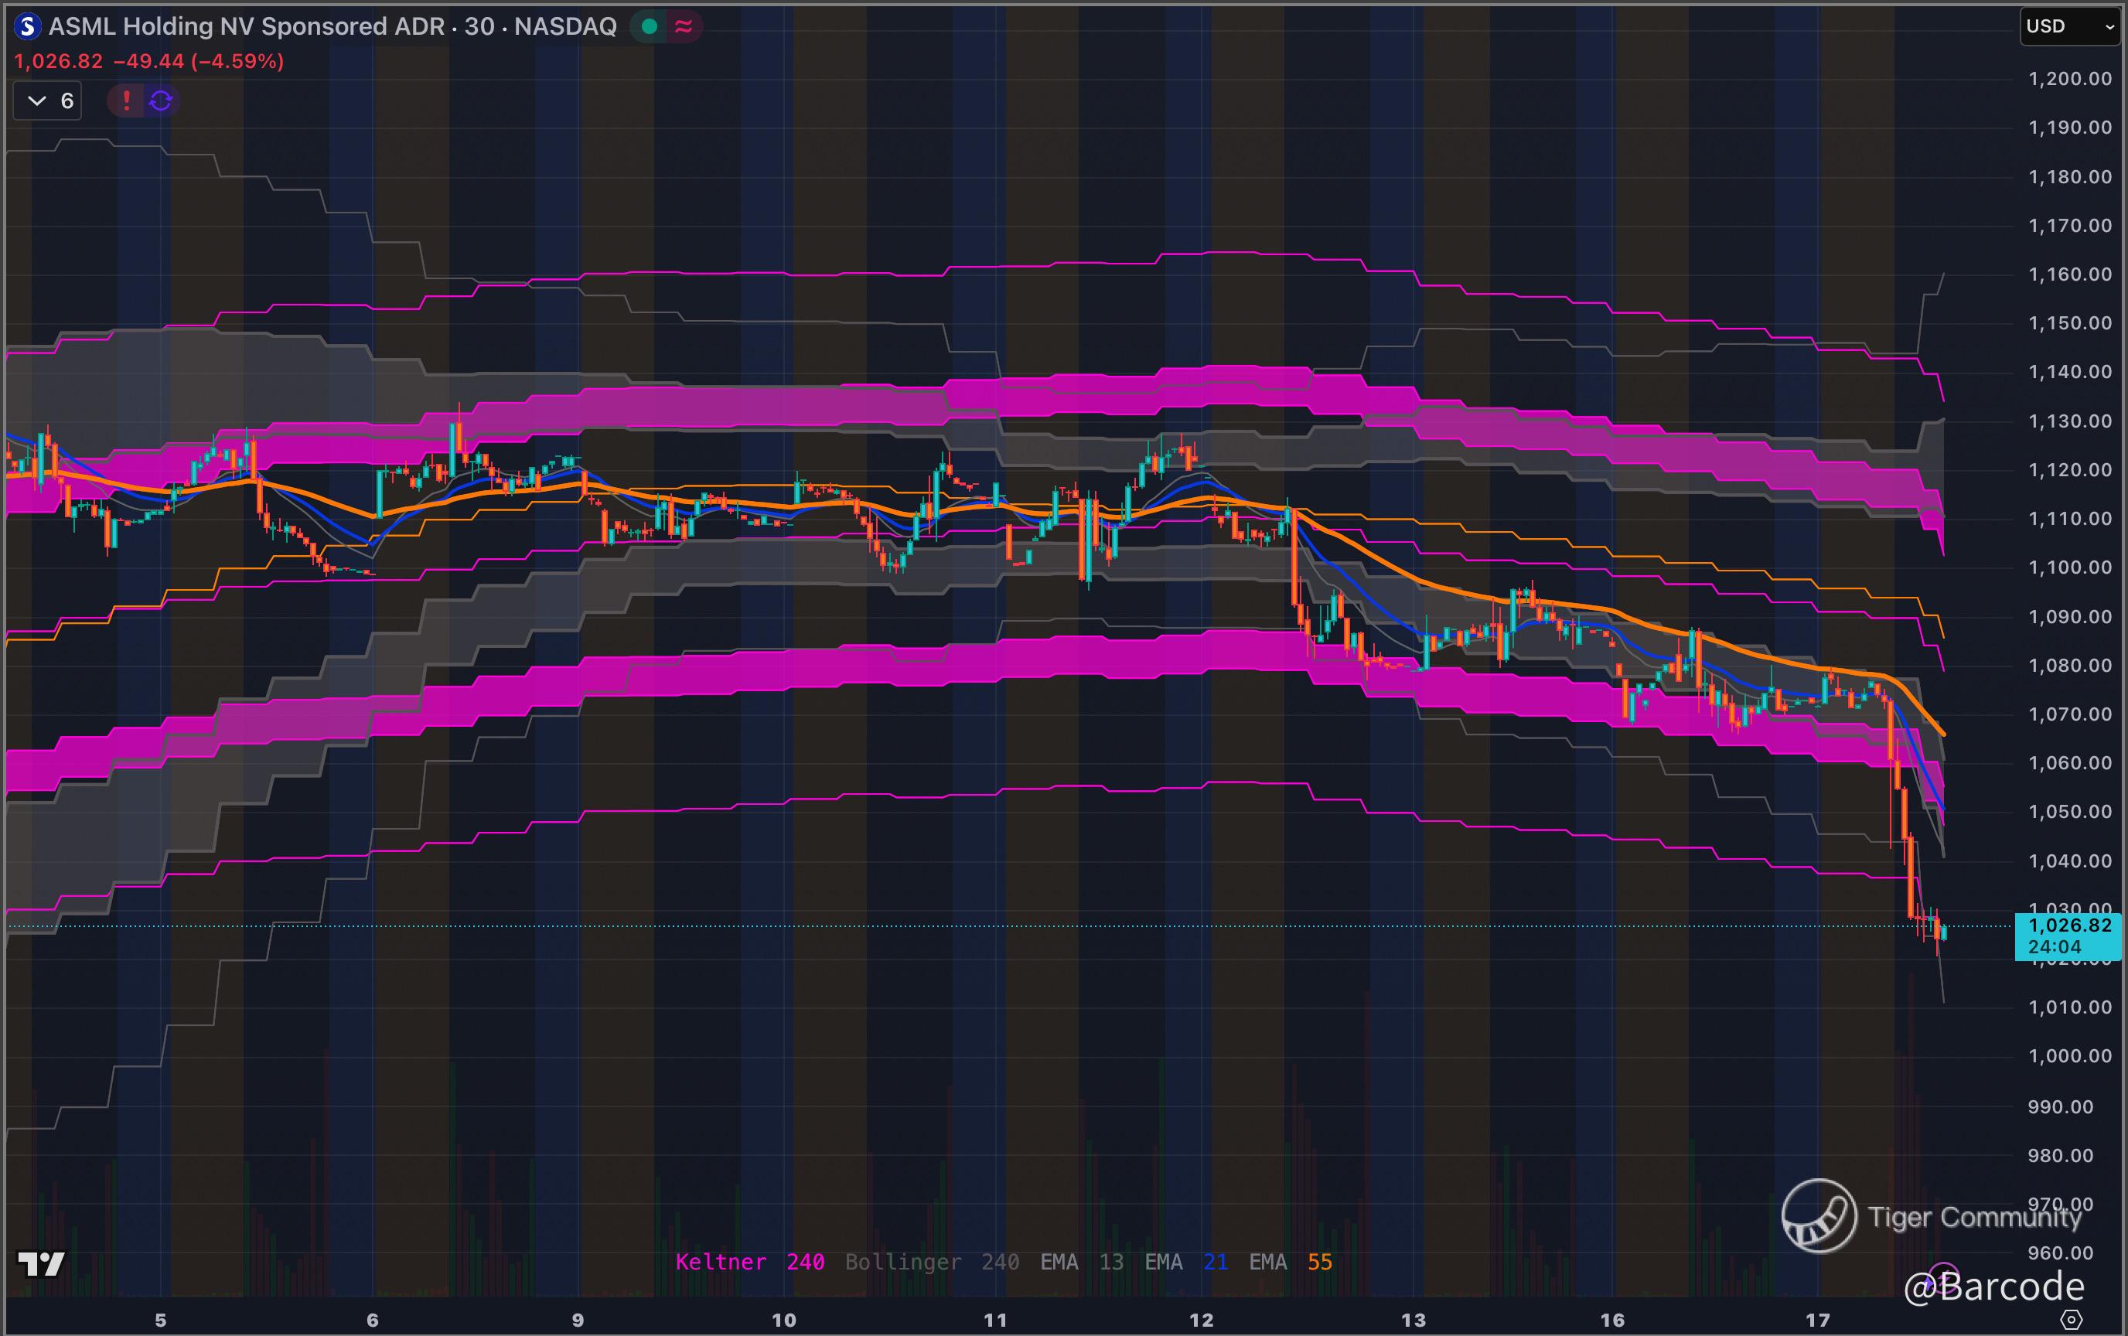Click the purple refresh sync icon

161,101
